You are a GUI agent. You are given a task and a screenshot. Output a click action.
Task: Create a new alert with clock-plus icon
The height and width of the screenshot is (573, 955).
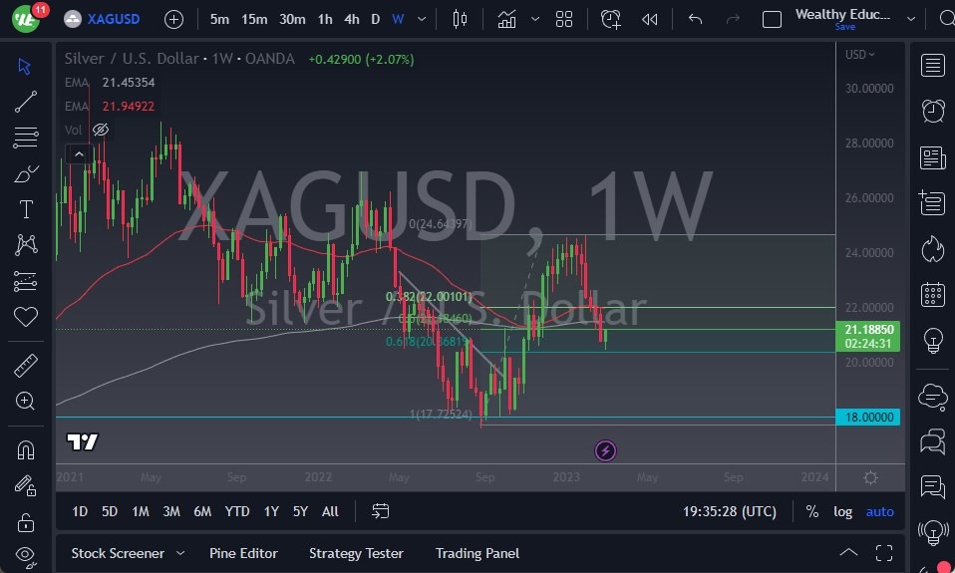click(610, 20)
